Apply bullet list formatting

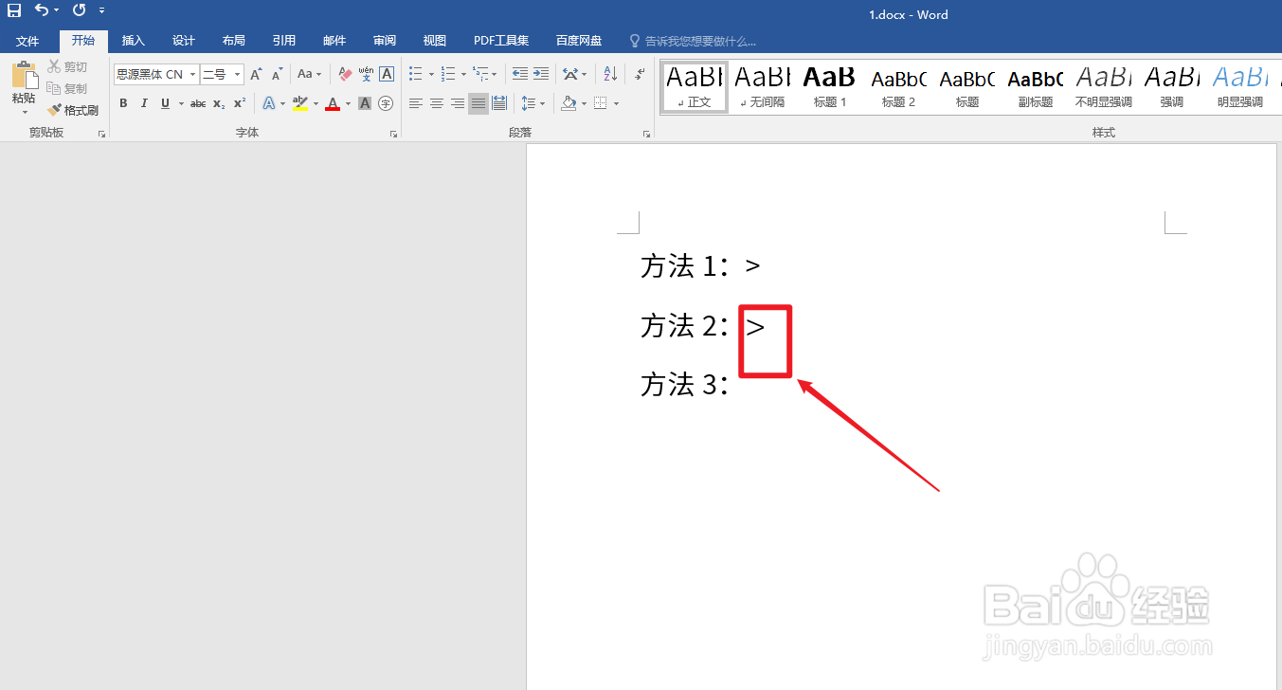[416, 74]
